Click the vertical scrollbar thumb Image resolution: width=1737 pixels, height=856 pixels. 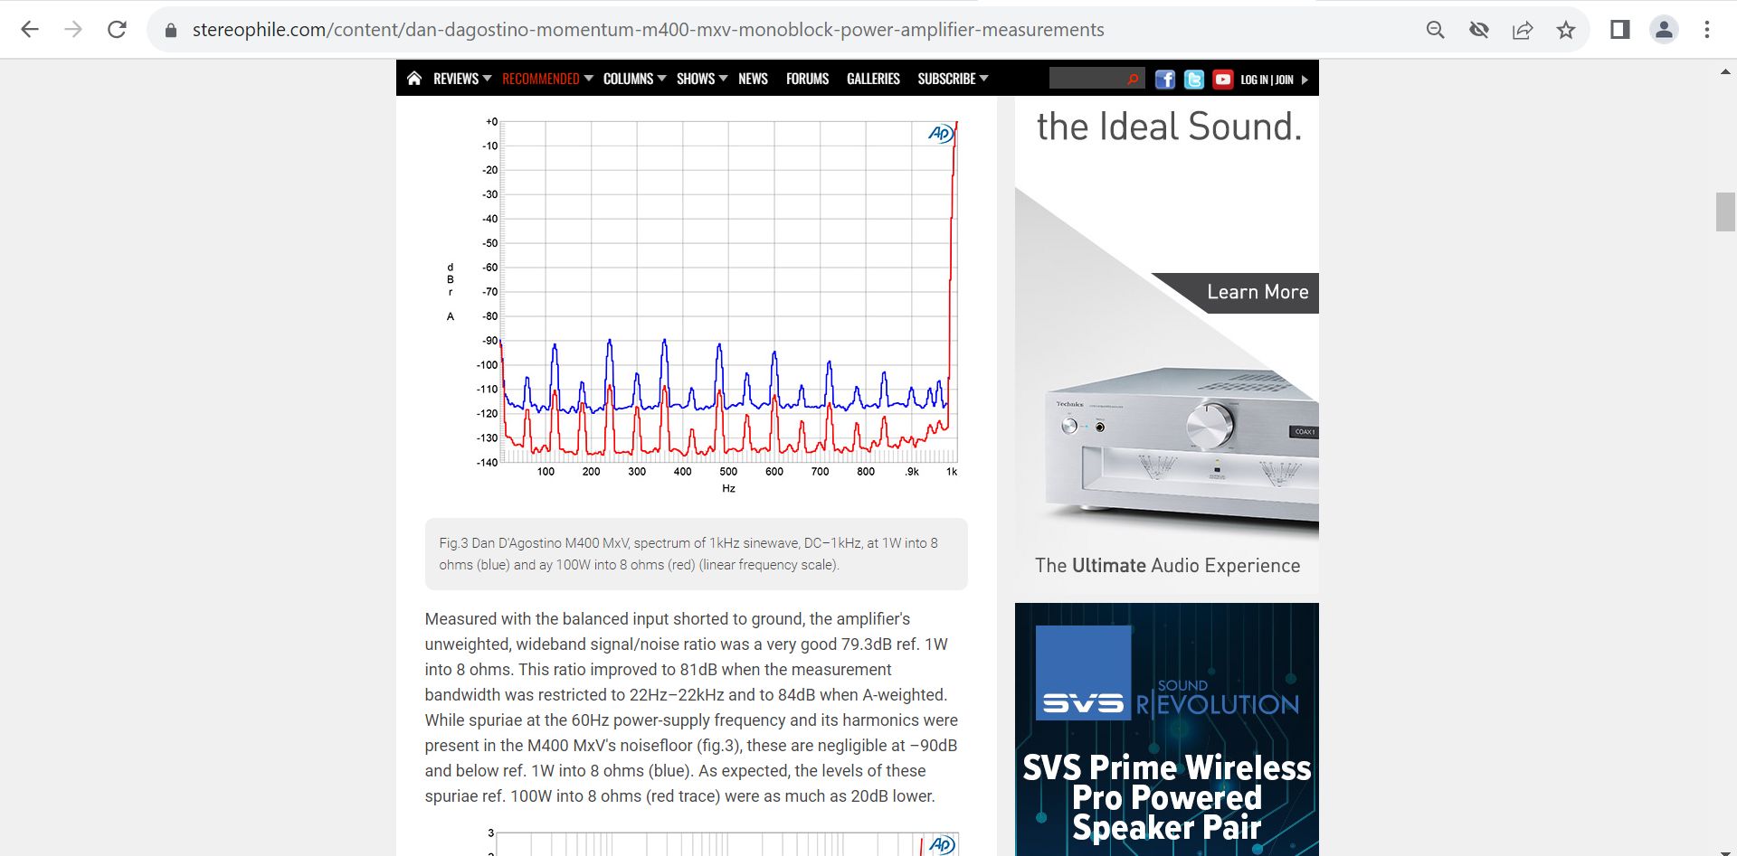[x=1725, y=212]
